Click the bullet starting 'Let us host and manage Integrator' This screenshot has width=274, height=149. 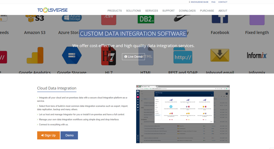point(82,115)
